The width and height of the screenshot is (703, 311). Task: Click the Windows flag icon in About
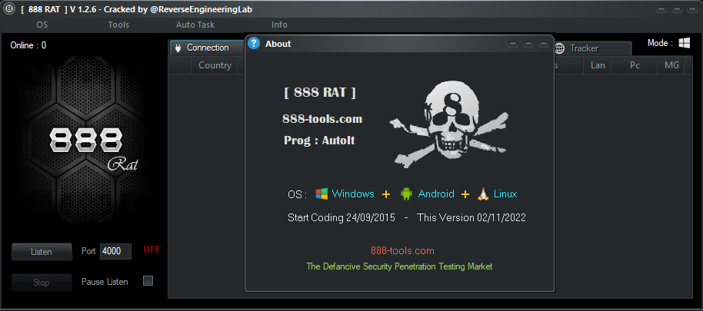point(322,194)
